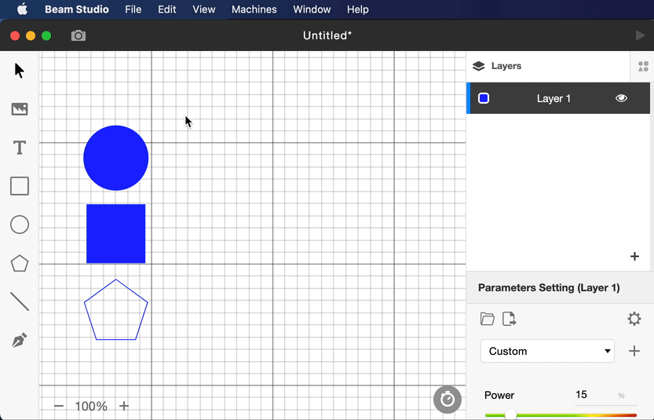The width and height of the screenshot is (654, 420).
Task: Select the Layer 1 row
Action: [558, 98]
